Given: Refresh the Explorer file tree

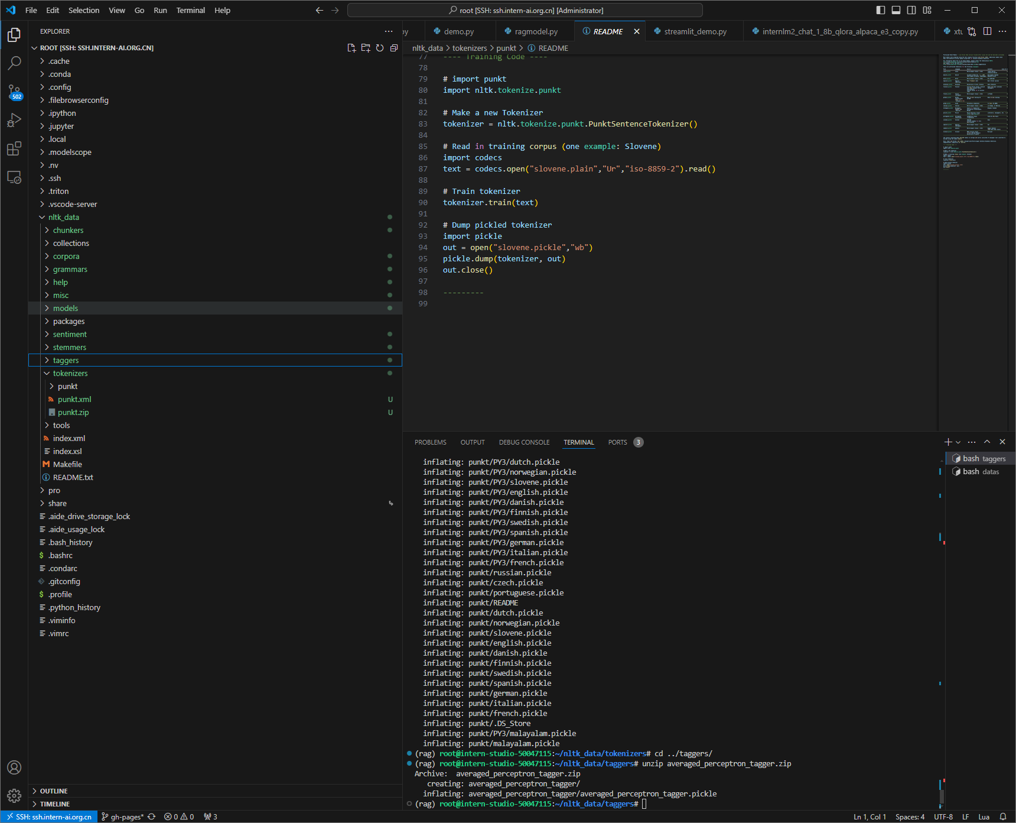Looking at the screenshot, I should pos(380,48).
